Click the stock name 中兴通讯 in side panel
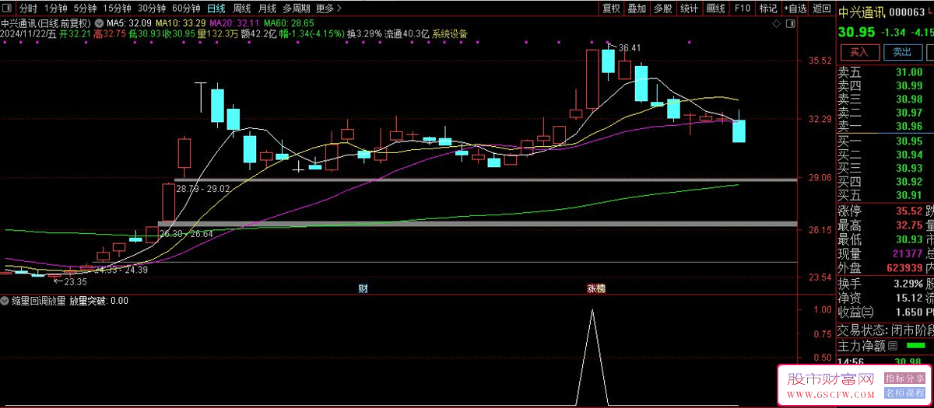This screenshot has width=934, height=408. click(x=862, y=12)
